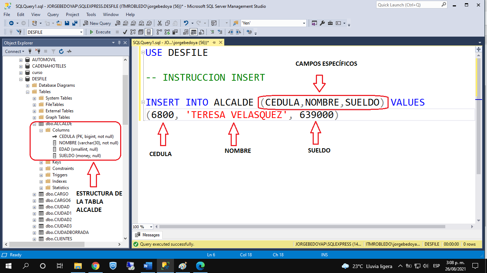Click the XMLA query icon
The width and height of the screenshot is (487, 273).
tap(141, 23)
